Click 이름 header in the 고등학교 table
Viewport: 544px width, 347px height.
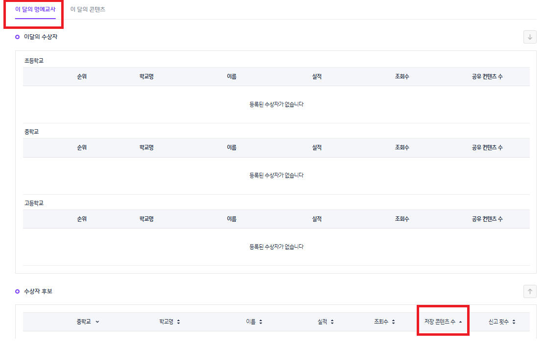point(232,219)
